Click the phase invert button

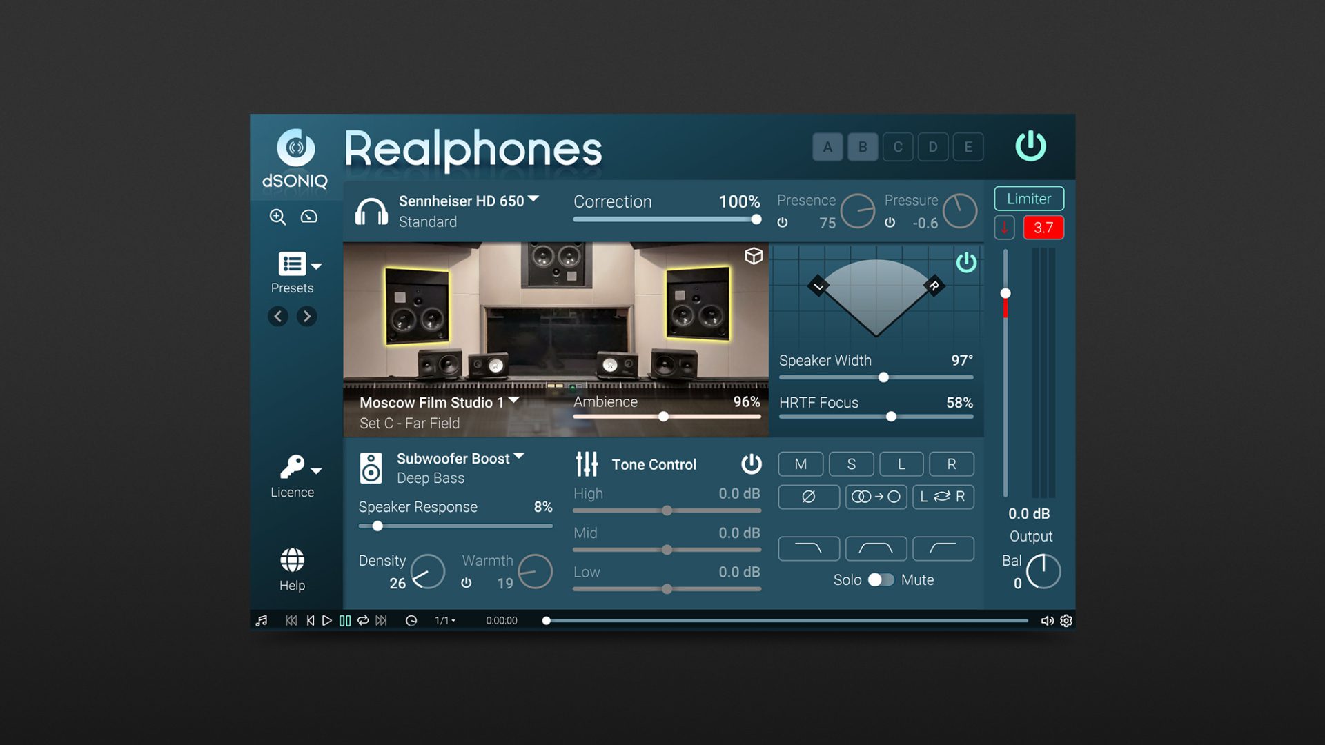pyautogui.click(x=808, y=497)
